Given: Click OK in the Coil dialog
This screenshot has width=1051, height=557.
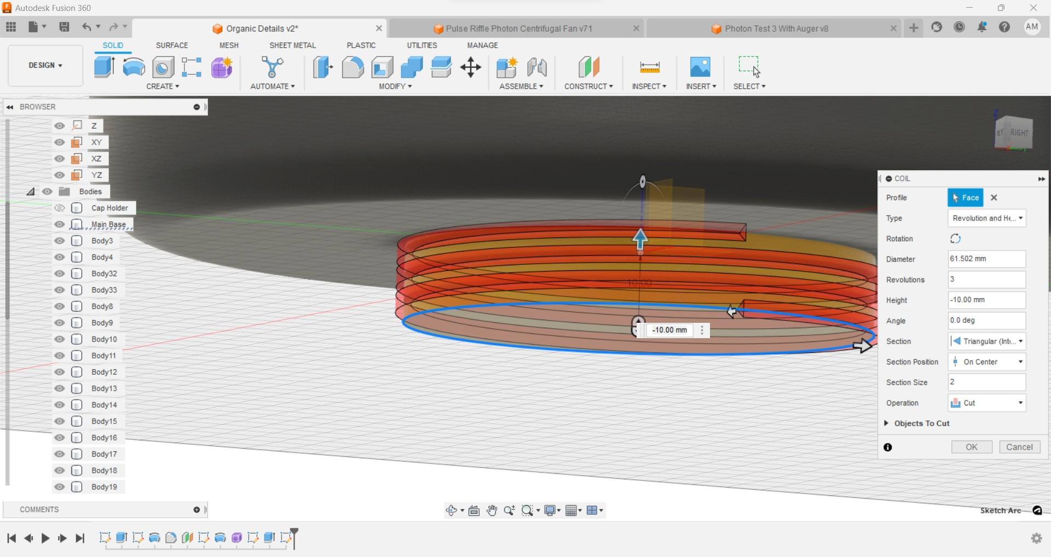Looking at the screenshot, I should (x=972, y=447).
